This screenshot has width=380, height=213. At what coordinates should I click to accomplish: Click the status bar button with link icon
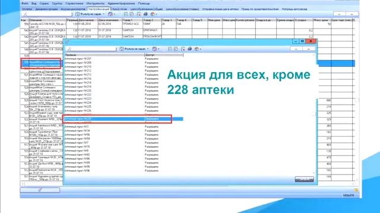coord(40,190)
